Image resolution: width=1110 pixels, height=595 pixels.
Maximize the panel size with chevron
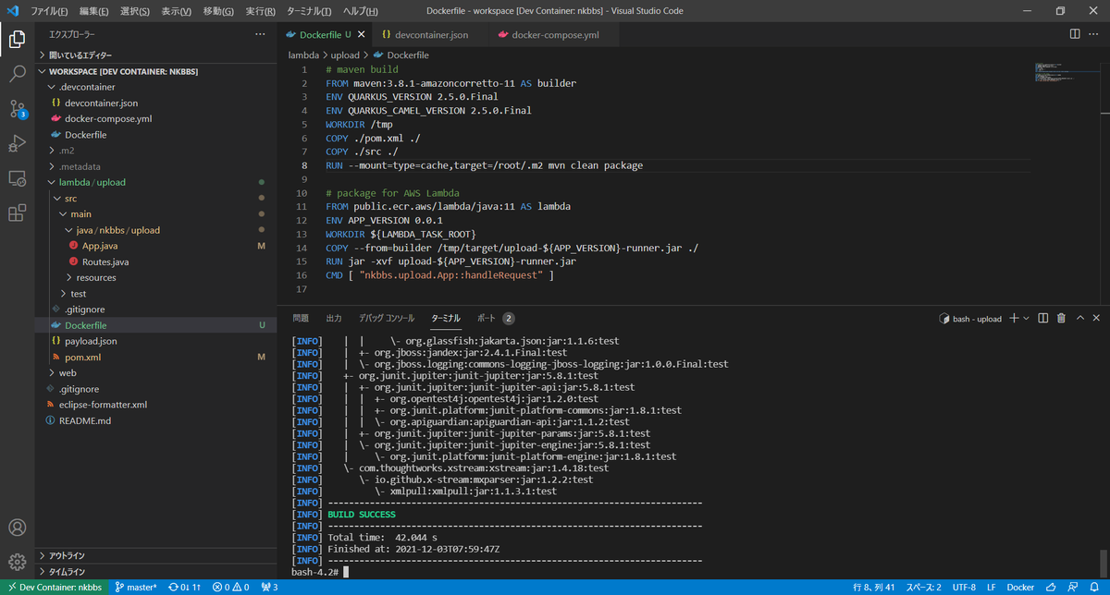tap(1079, 318)
